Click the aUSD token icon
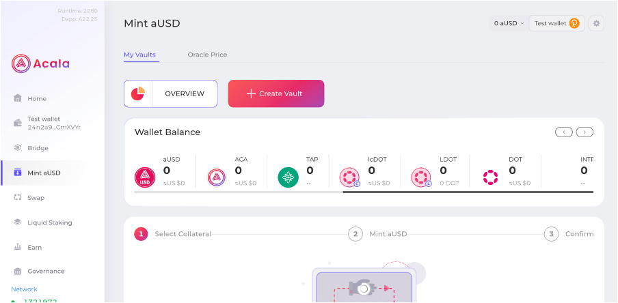 pyautogui.click(x=145, y=177)
